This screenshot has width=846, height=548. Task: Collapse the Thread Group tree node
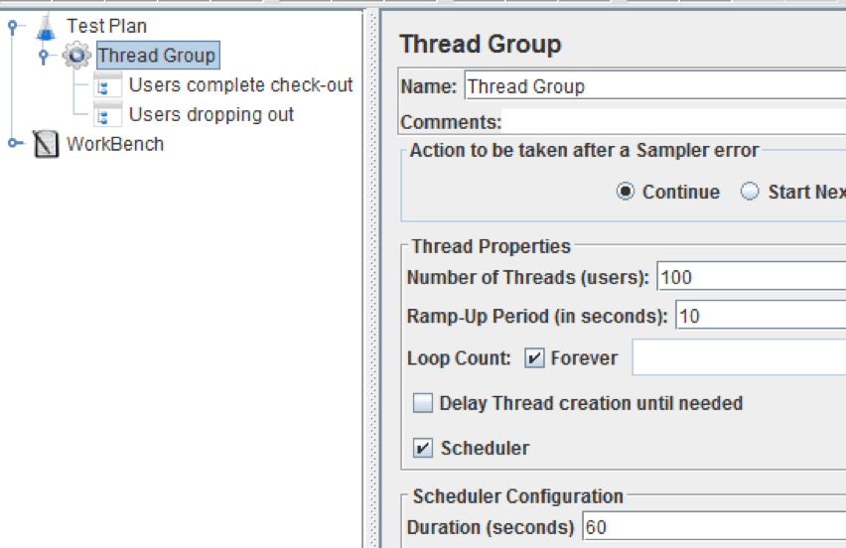(44, 56)
